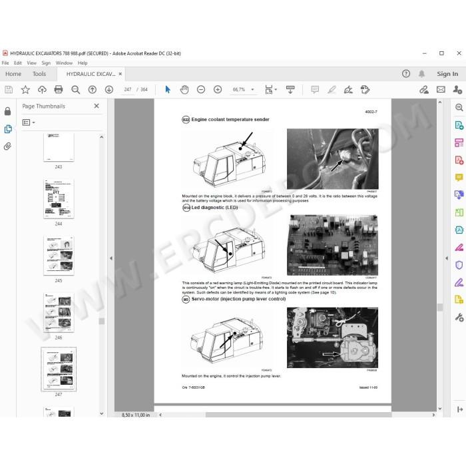Add a comment with the sticky note icon
The height and width of the screenshot is (466, 466).
315,89
